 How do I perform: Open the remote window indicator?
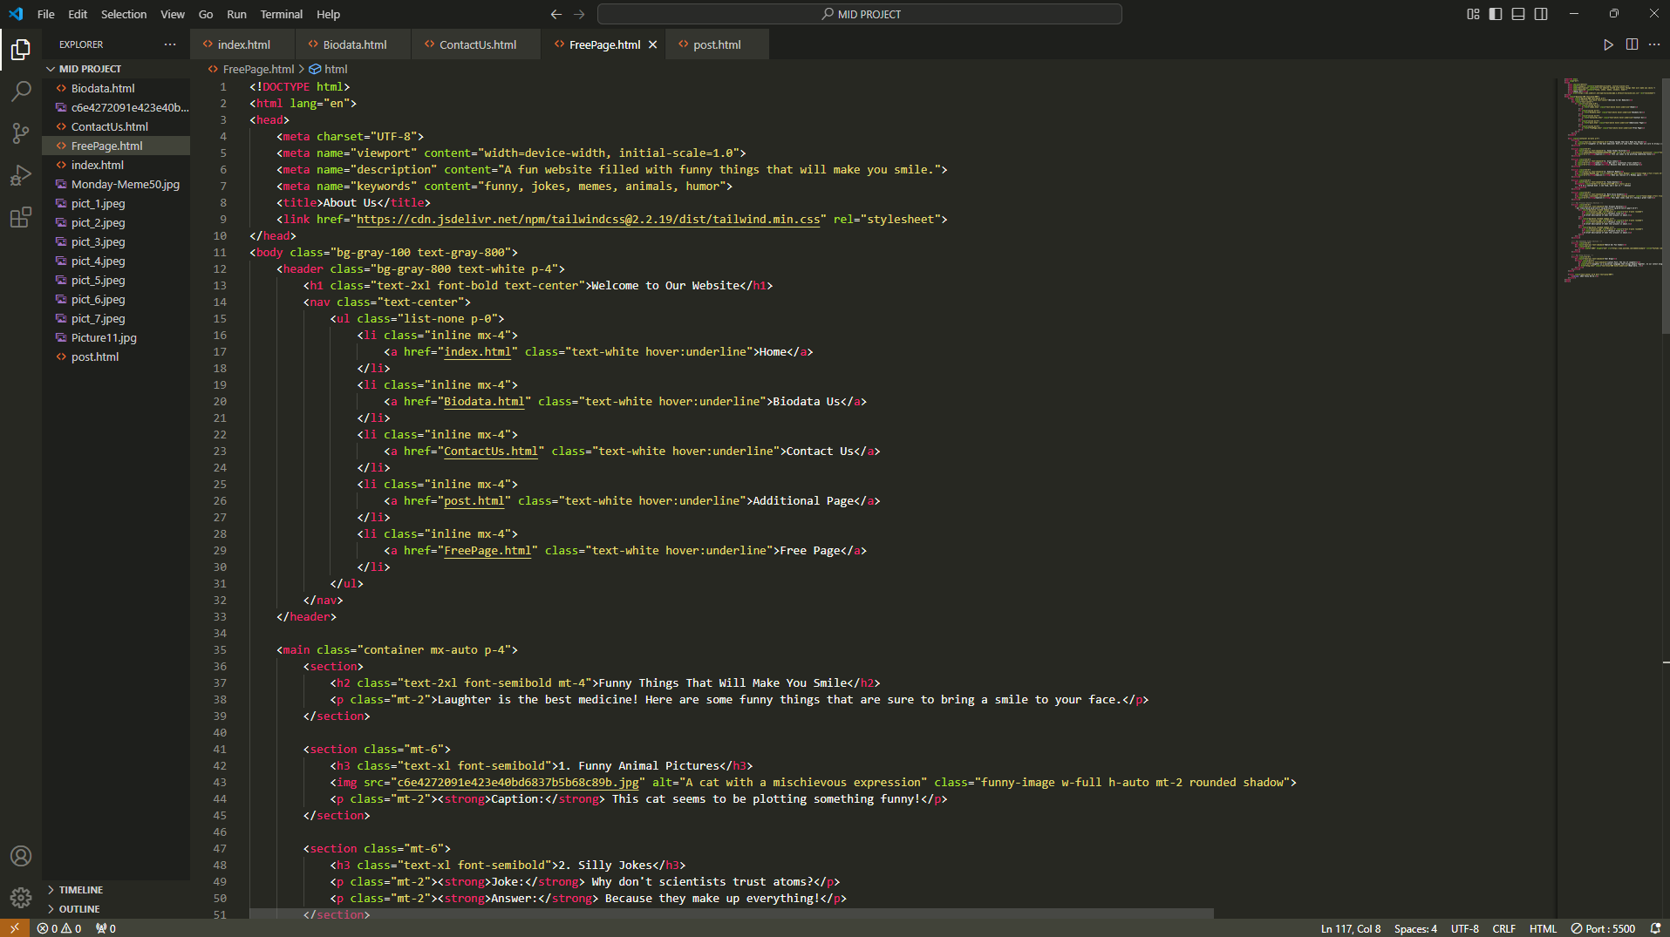pos(15,928)
